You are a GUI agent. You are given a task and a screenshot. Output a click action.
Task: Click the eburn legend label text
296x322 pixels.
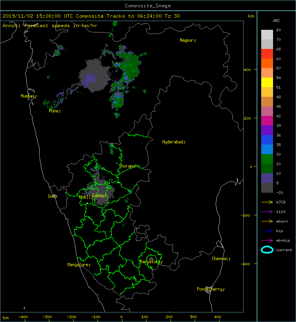[282, 221]
